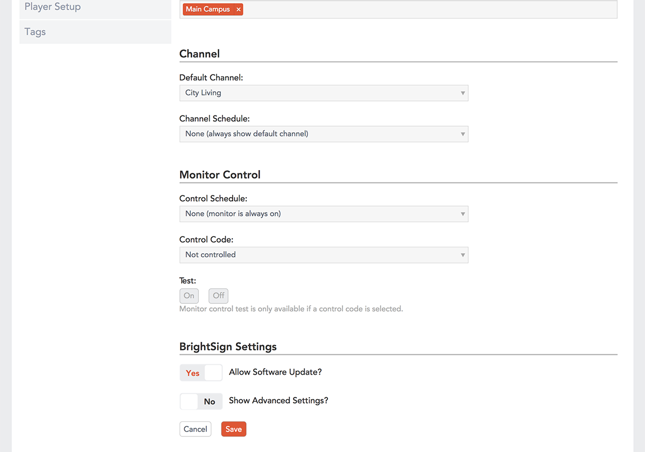Click the Default Channel dropdown arrow

pyautogui.click(x=462, y=93)
